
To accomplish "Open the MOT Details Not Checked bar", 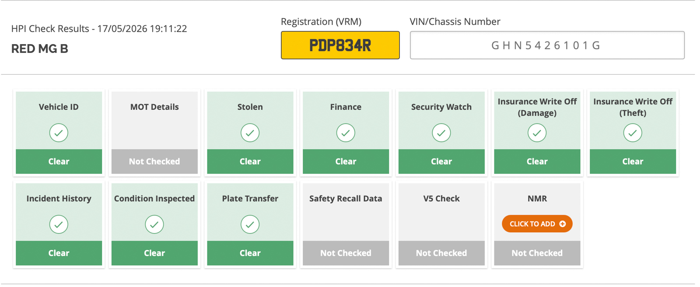I will click(154, 161).
